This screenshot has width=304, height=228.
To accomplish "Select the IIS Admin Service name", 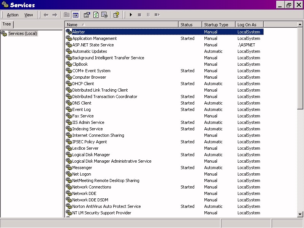I will click(x=88, y=122).
